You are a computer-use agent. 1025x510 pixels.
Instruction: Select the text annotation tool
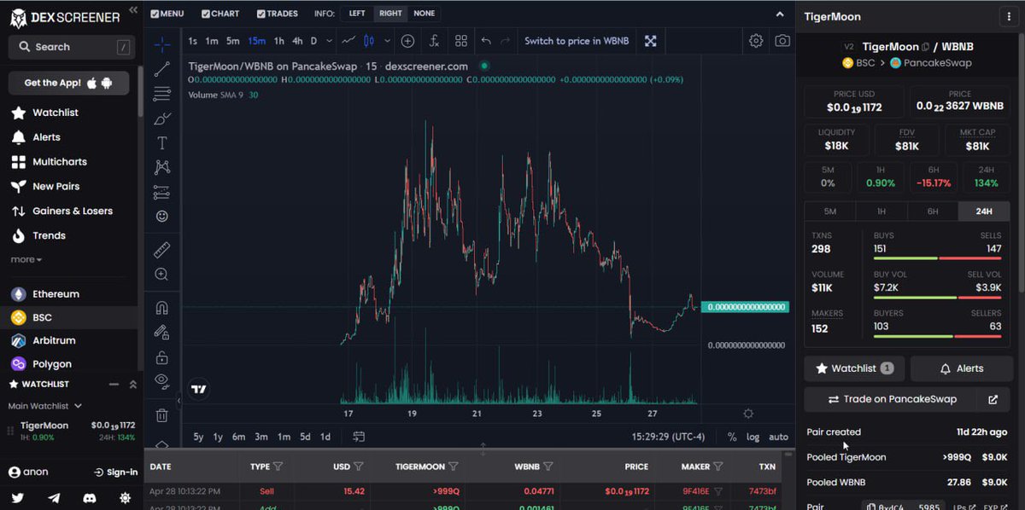tap(161, 142)
